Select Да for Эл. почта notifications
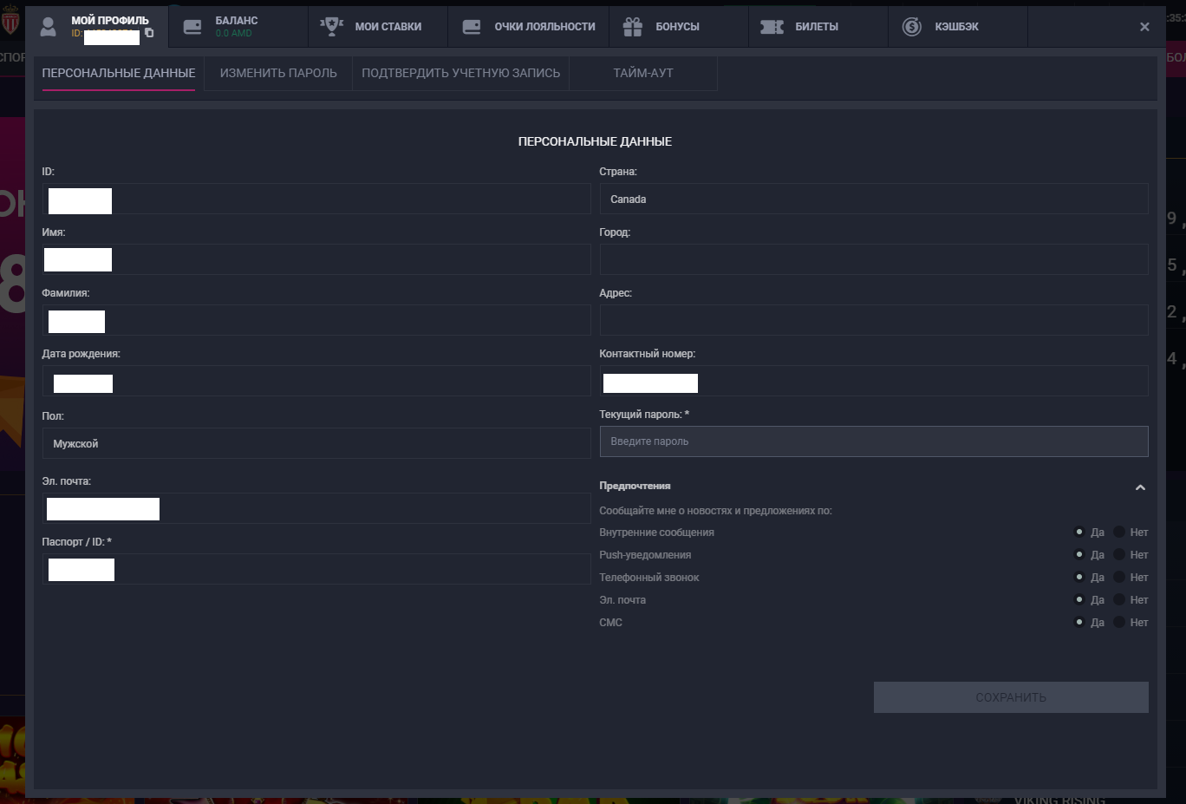The height and width of the screenshot is (804, 1186). [x=1079, y=599]
